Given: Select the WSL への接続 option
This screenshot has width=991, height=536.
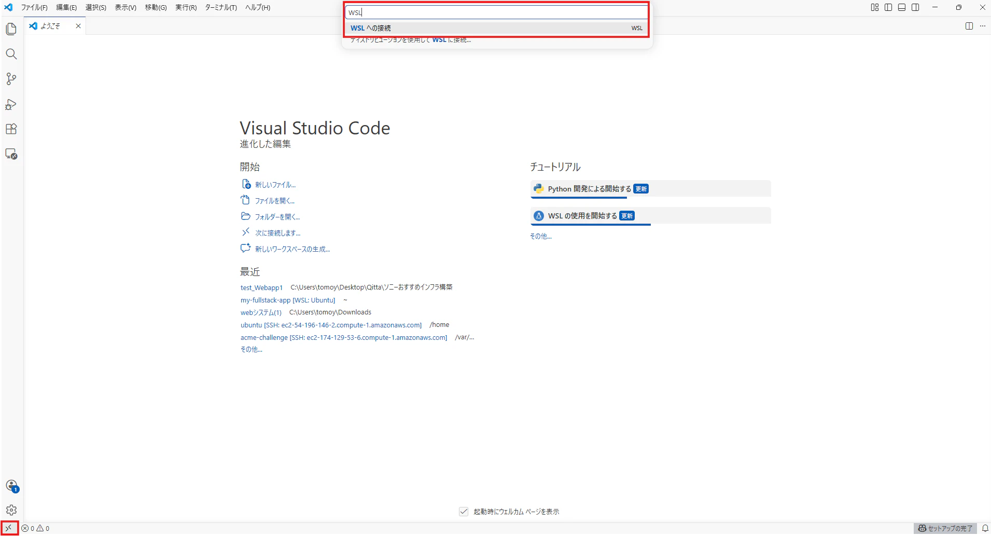Looking at the screenshot, I should pos(496,28).
